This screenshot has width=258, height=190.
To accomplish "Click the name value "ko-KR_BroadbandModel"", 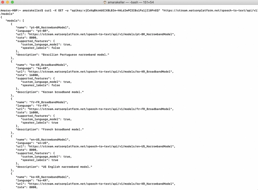I will [x=49, y=65].
